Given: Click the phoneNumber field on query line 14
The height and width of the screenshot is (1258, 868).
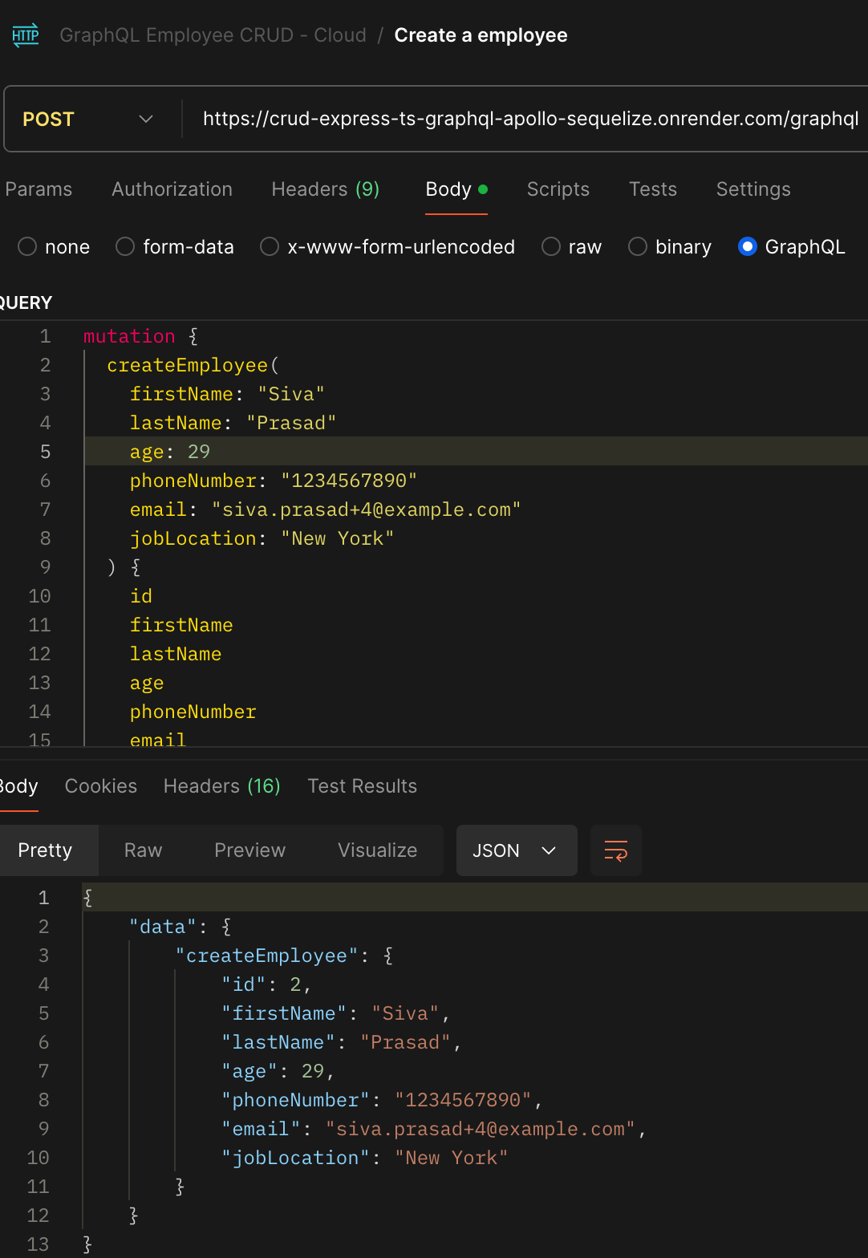Looking at the screenshot, I should (193, 712).
